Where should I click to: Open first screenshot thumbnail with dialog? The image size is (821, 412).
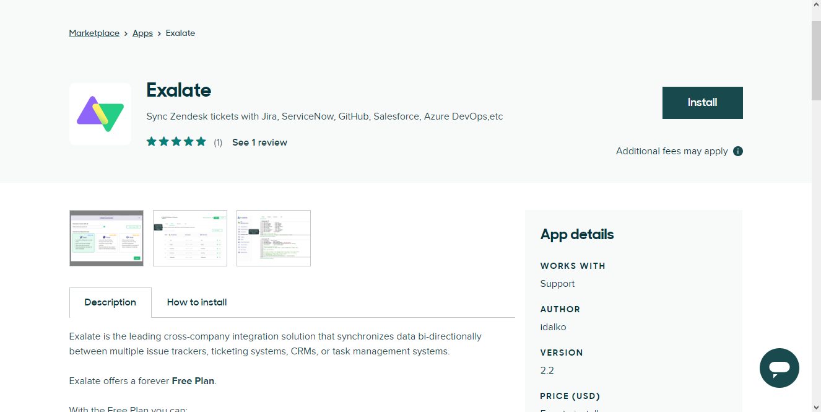click(106, 238)
